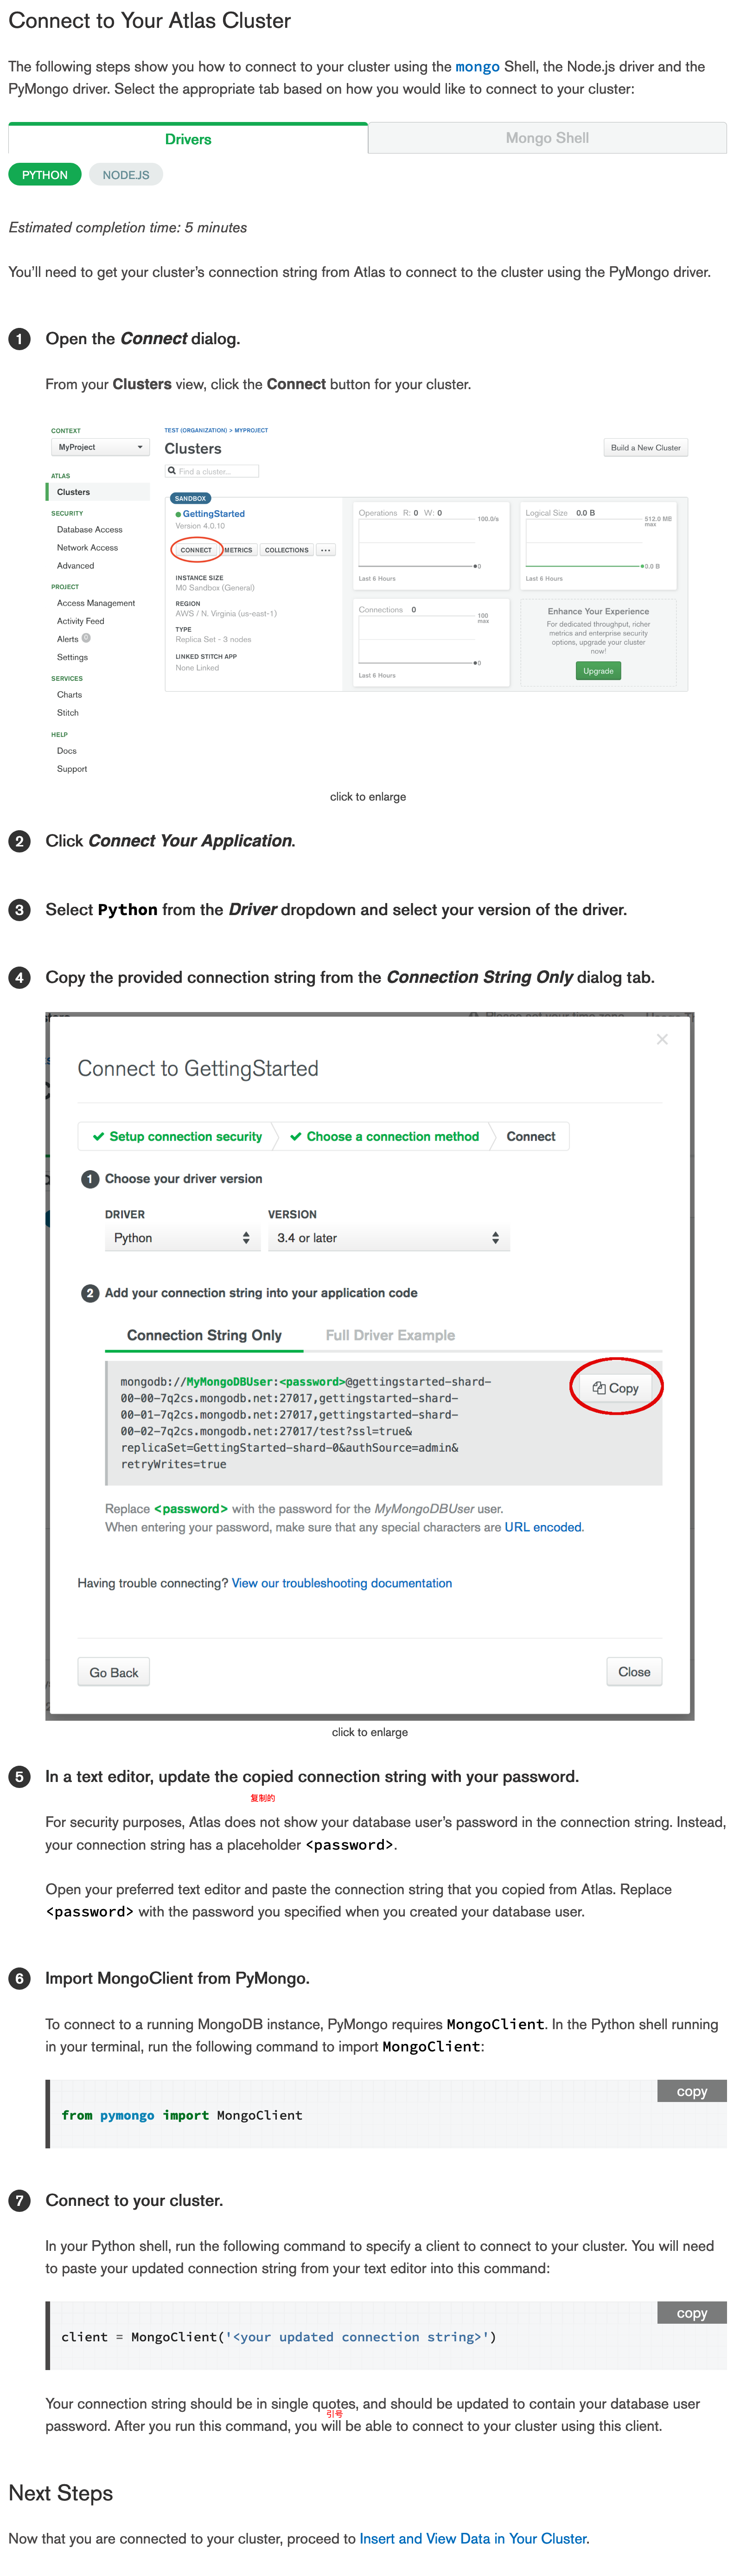The image size is (753, 2576).
Task: Select the NODE.JS driver pill
Action: pyautogui.click(x=126, y=175)
